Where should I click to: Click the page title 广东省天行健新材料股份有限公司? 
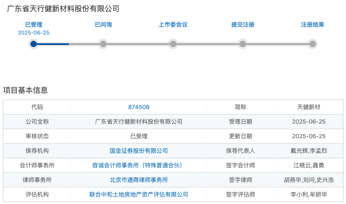click(x=63, y=9)
